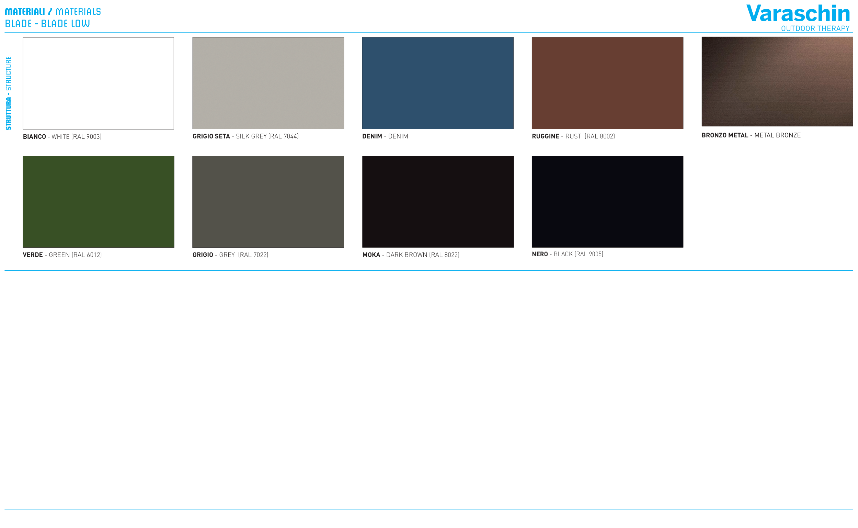Click the Ruggine - Rust RAL 8002 caption
Screen dimensions: 858x528
pos(573,136)
